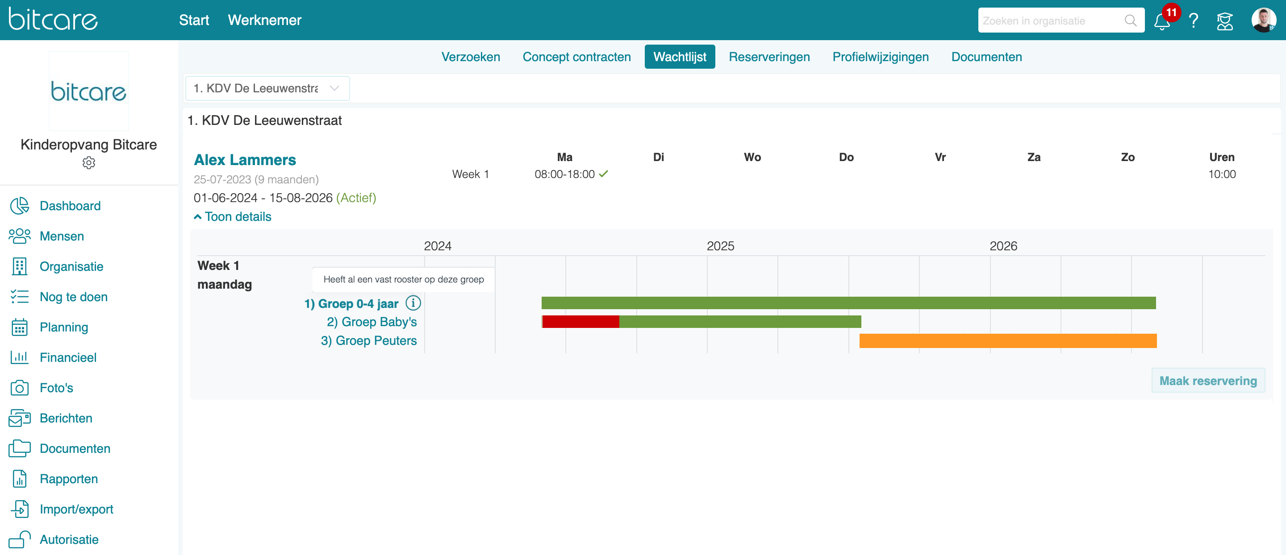Go to Nog te doen in sidebar
This screenshot has height=555, width=1286.
[73, 297]
